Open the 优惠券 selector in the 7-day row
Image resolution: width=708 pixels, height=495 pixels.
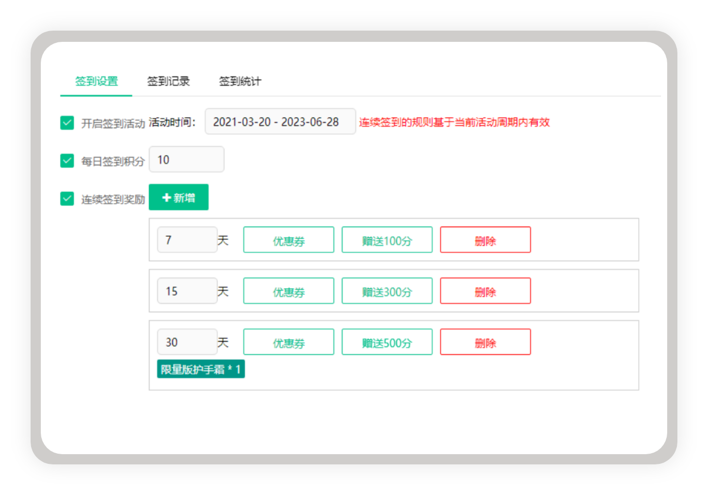(288, 240)
